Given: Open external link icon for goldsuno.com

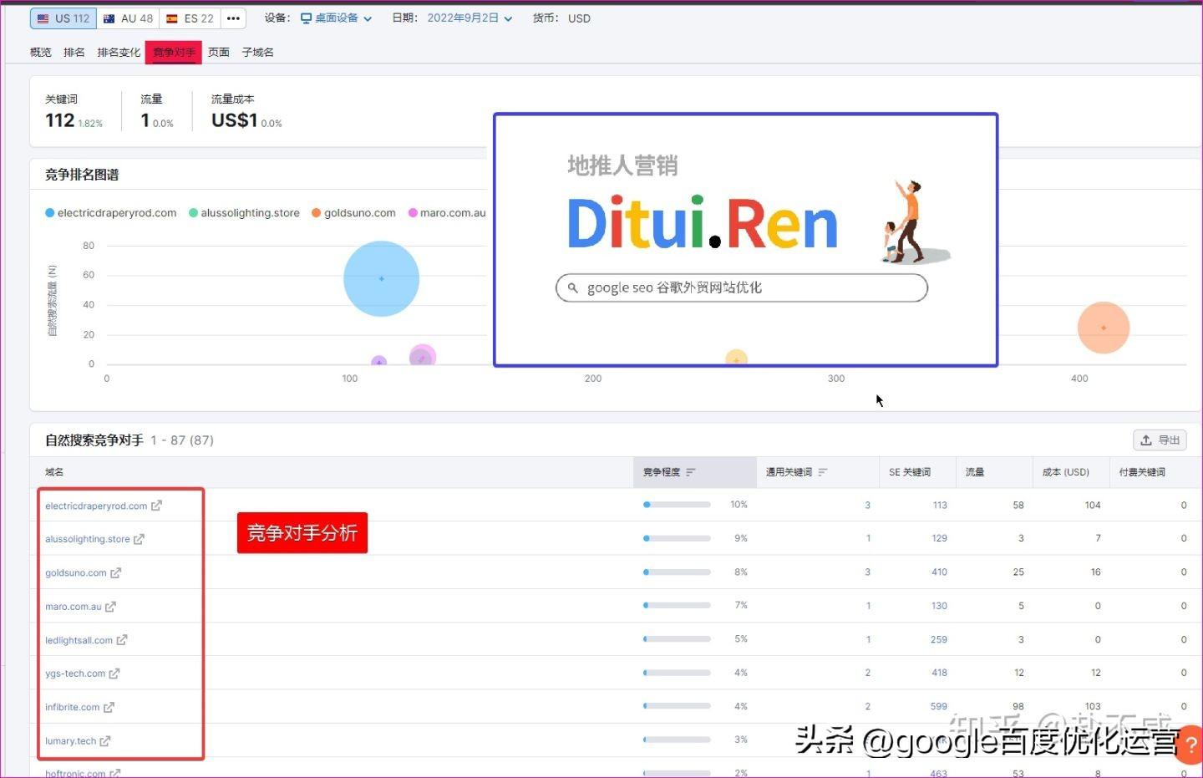Looking at the screenshot, I should 115,572.
